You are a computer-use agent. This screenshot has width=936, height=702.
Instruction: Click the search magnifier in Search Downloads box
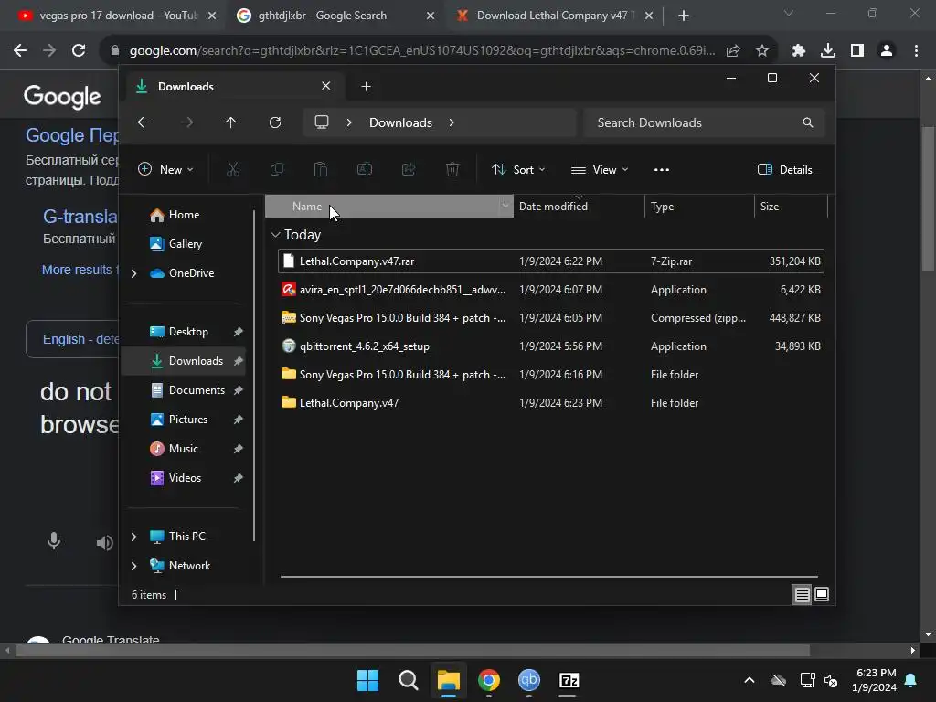[x=808, y=122]
